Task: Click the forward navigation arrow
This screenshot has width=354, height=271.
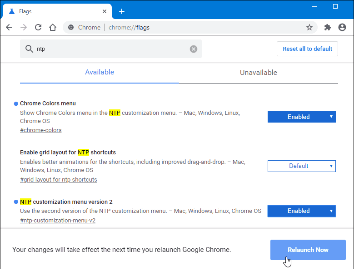Action: point(24,27)
